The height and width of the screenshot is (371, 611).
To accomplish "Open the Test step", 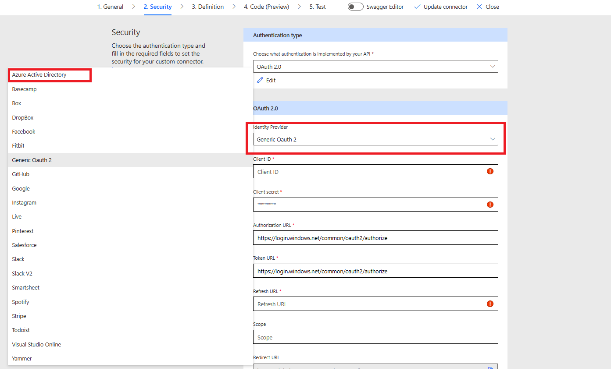I will point(317,7).
